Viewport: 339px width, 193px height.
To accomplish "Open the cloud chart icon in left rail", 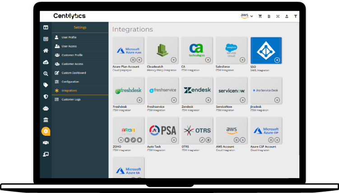I will (46, 62).
